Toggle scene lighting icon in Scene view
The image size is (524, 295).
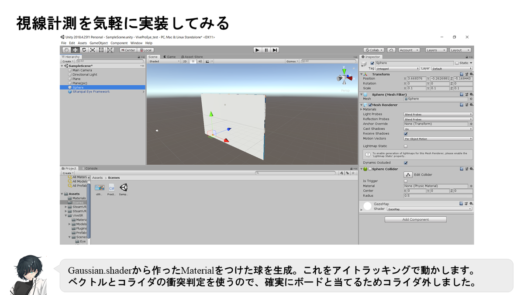click(193, 61)
